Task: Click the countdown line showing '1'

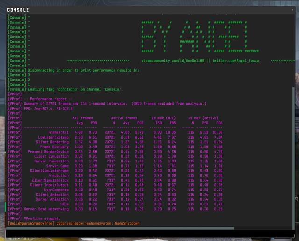Action: coord(29,85)
